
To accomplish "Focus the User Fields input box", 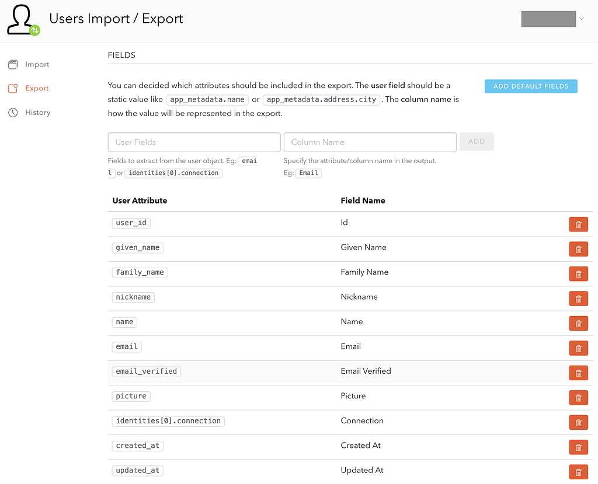I will (194, 142).
